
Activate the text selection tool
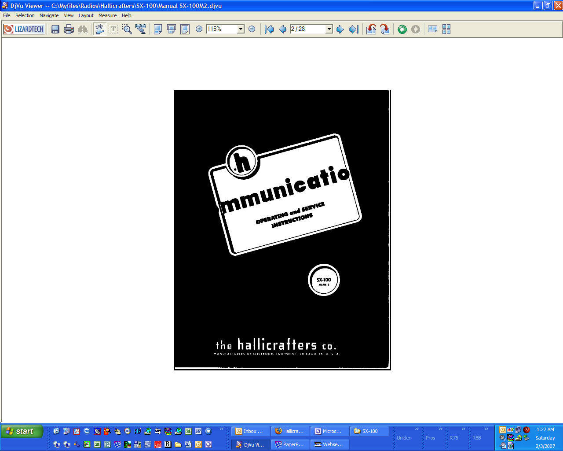pyautogui.click(x=113, y=29)
